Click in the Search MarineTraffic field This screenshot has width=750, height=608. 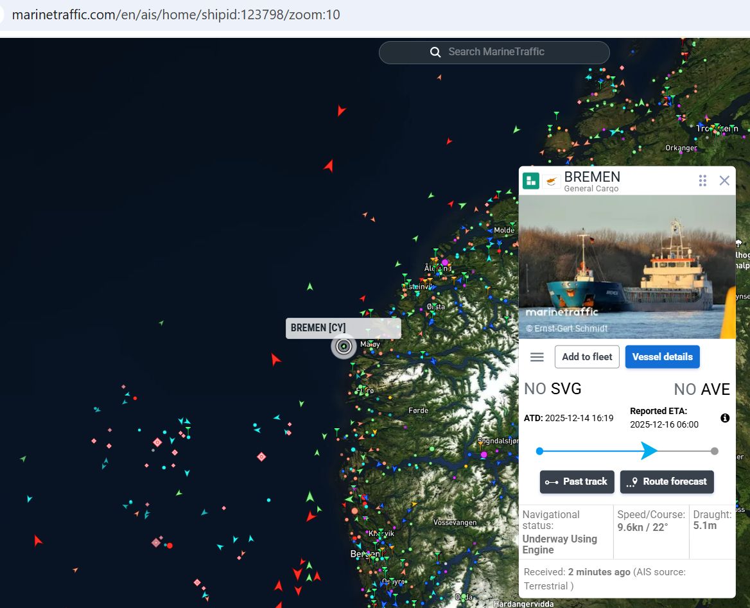coord(507,52)
